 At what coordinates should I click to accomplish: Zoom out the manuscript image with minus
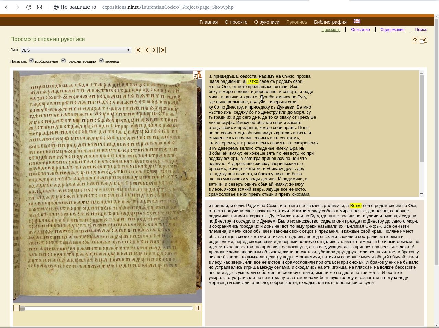[16, 308]
